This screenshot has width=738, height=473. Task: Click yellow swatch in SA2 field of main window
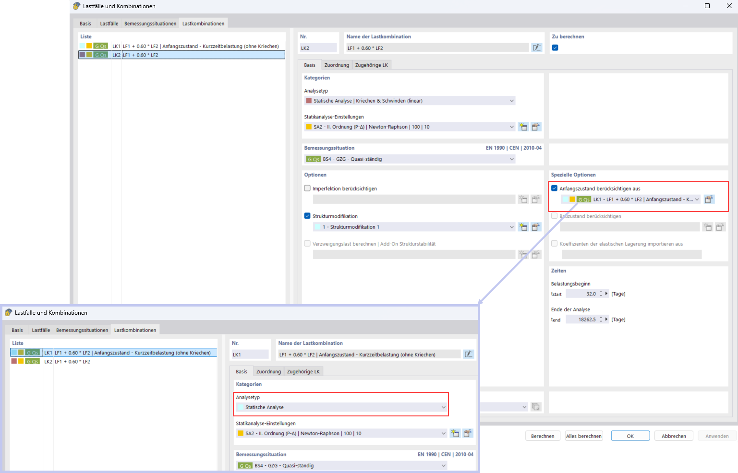point(309,127)
